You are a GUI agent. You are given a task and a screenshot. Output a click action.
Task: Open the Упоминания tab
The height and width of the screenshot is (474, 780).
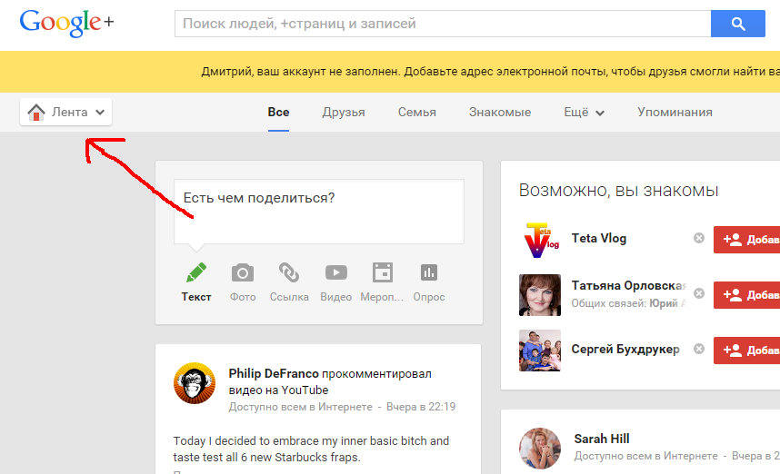675,113
